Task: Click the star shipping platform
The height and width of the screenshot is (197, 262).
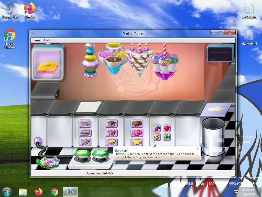Action: 216,110
